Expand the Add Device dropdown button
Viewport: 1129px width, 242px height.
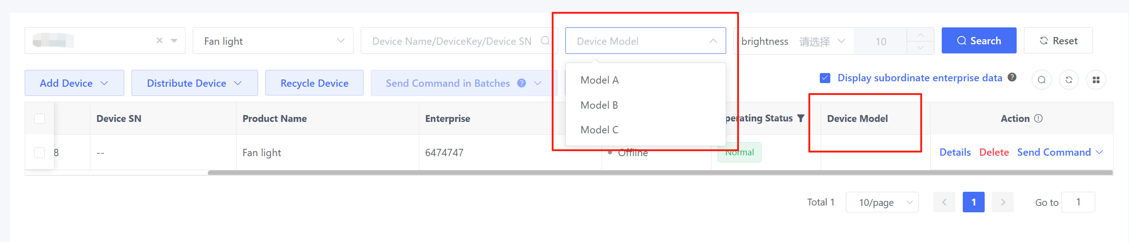tap(74, 83)
